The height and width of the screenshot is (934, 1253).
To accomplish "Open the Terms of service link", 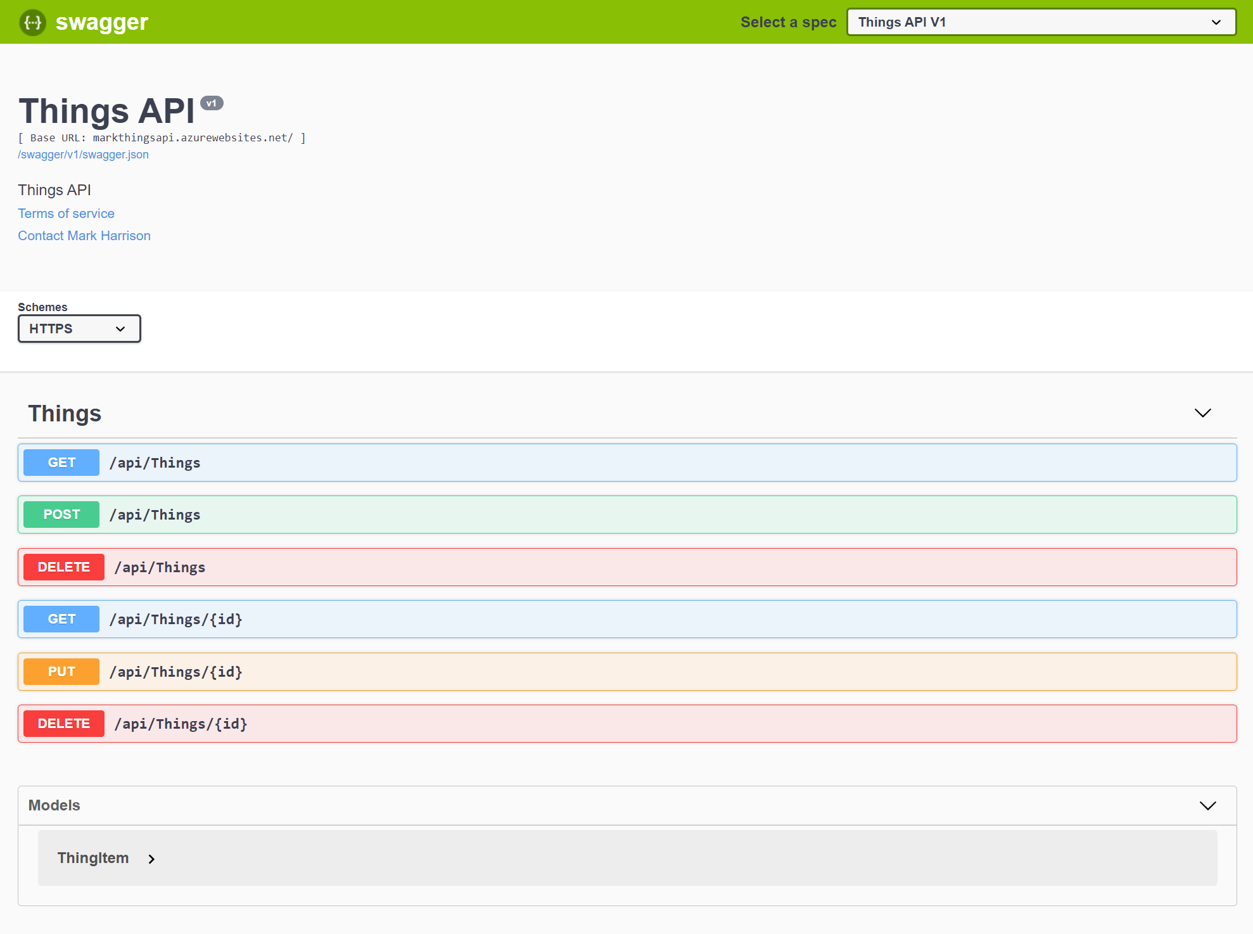I will [x=66, y=214].
